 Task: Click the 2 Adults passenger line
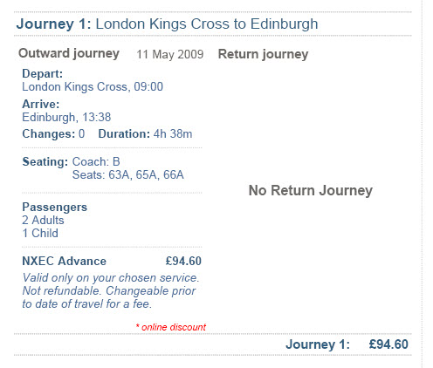pyautogui.click(x=43, y=220)
